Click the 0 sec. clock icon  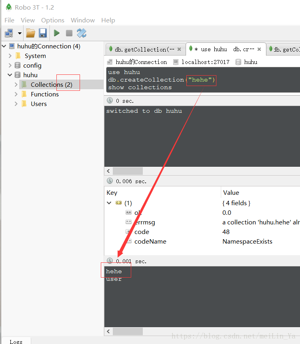110,100
